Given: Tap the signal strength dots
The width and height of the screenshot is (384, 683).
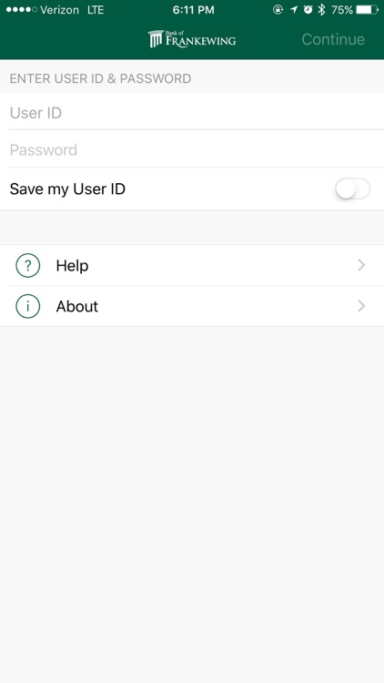Looking at the screenshot, I should (x=22, y=10).
